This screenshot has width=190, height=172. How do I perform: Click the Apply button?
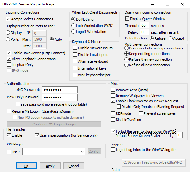tap(50, 166)
